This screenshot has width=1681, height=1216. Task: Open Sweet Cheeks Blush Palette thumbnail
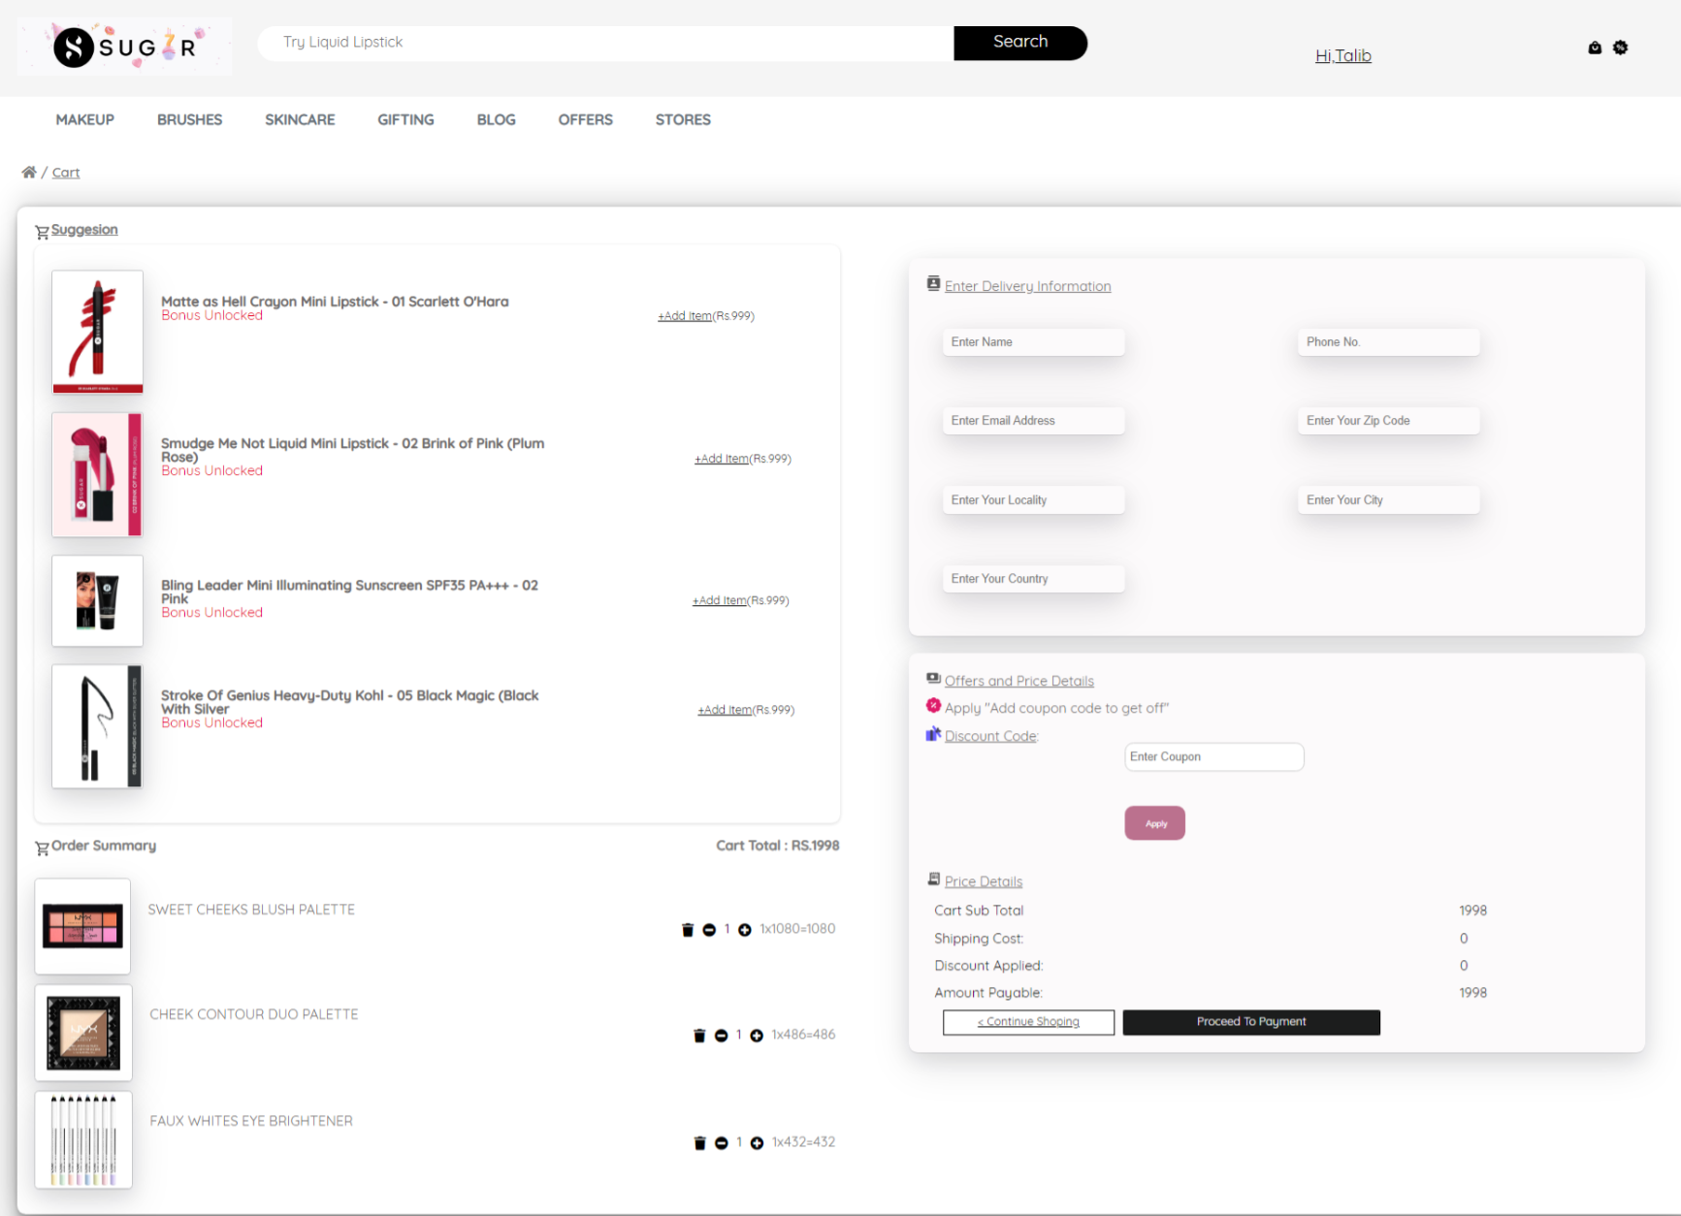click(x=82, y=926)
